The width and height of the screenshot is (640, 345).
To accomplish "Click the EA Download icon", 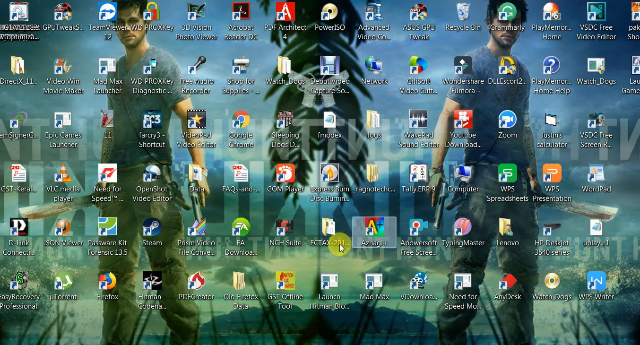I will [x=241, y=227].
